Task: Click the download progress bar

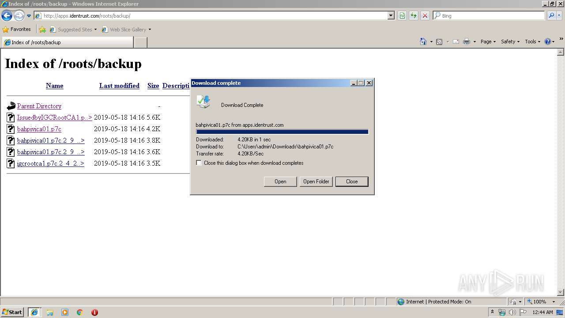Action: pyautogui.click(x=282, y=132)
